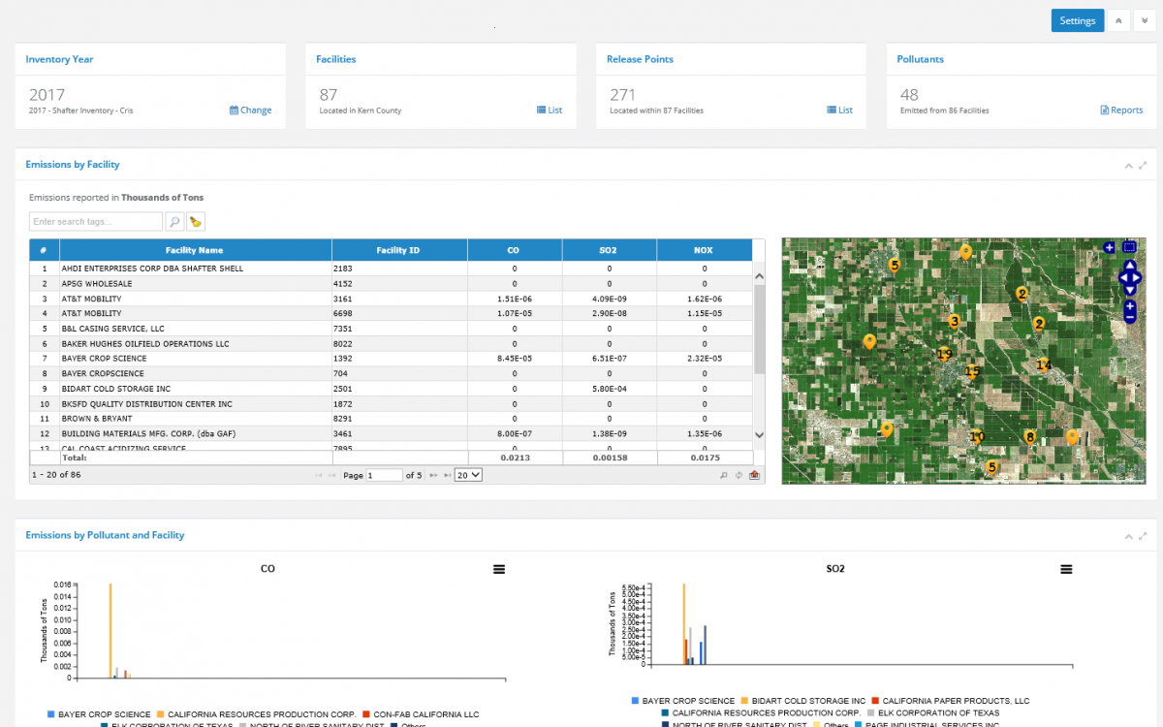
Task: Click the table scrollbar down arrow
Action: coord(759,436)
